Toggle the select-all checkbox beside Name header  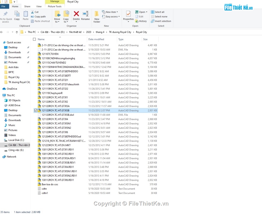click(x=34, y=39)
